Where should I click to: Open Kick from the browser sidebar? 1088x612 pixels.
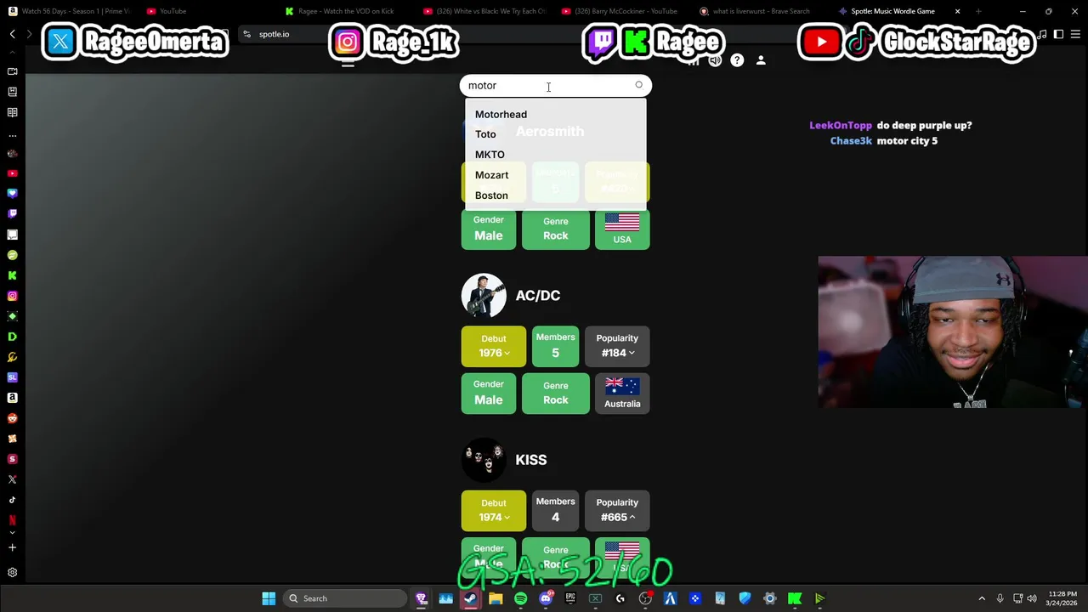12,275
